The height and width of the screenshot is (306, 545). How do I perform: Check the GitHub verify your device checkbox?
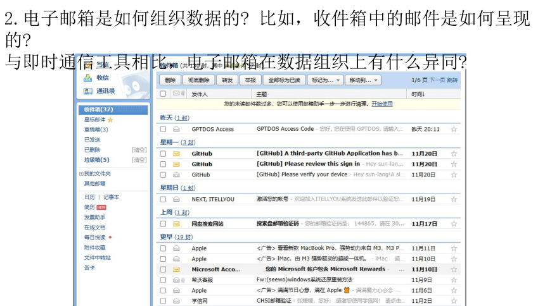click(x=163, y=174)
